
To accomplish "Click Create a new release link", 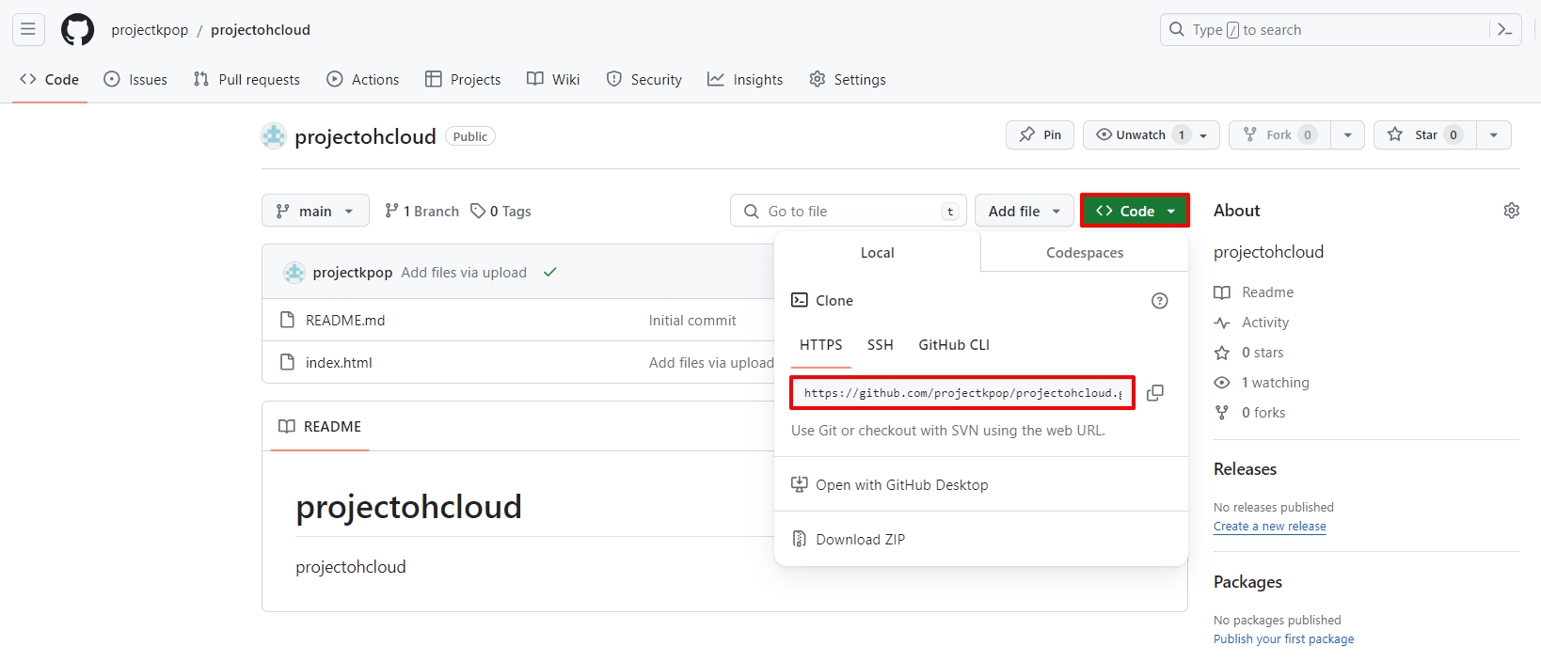I will [1270, 527].
